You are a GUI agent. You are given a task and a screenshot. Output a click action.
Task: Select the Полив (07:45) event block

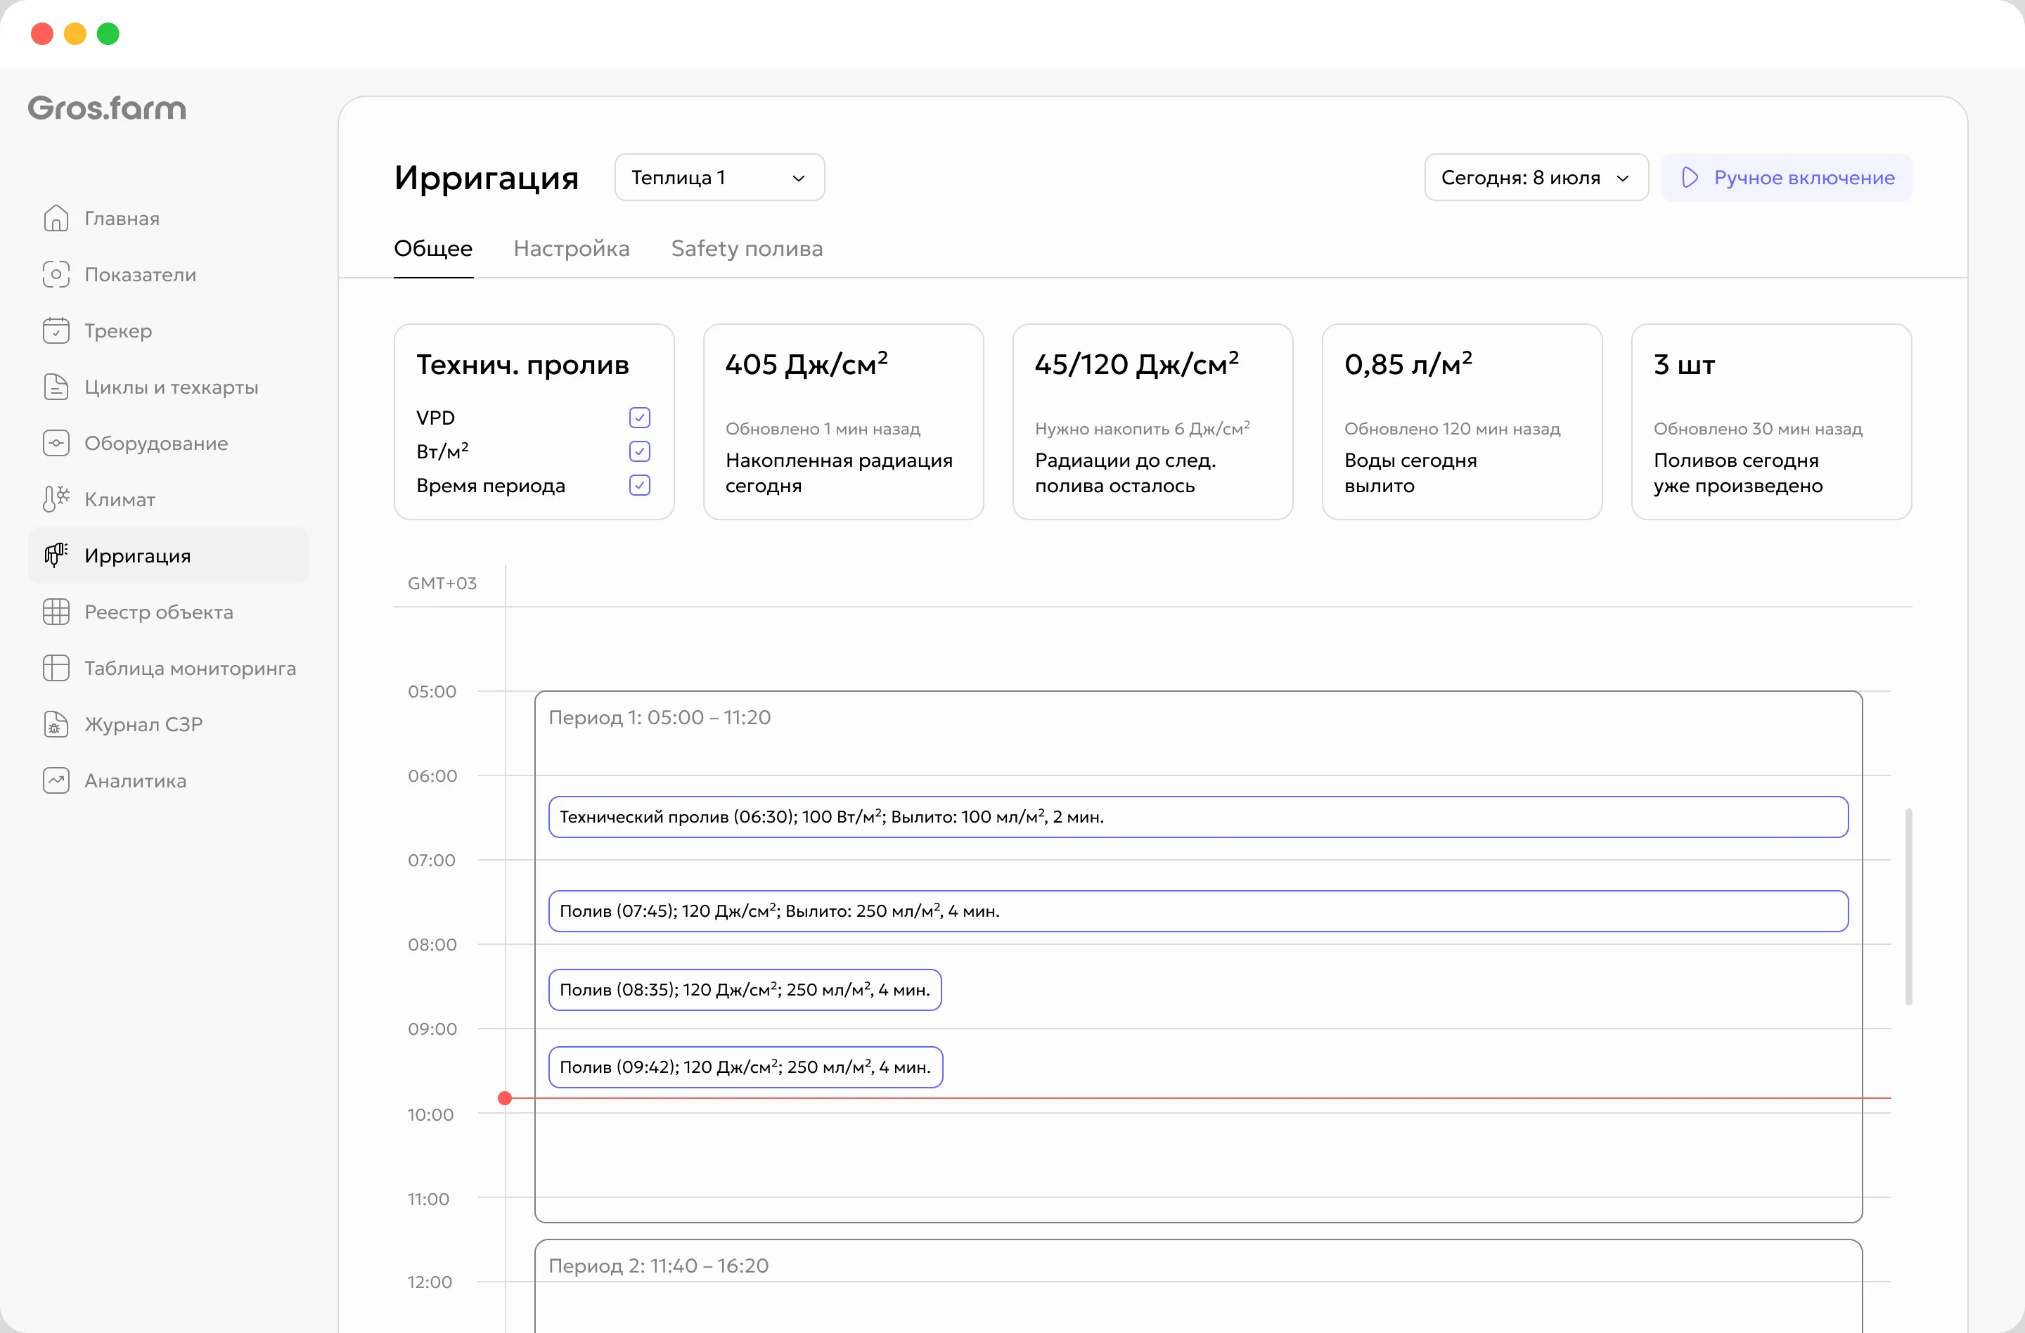tap(1198, 911)
